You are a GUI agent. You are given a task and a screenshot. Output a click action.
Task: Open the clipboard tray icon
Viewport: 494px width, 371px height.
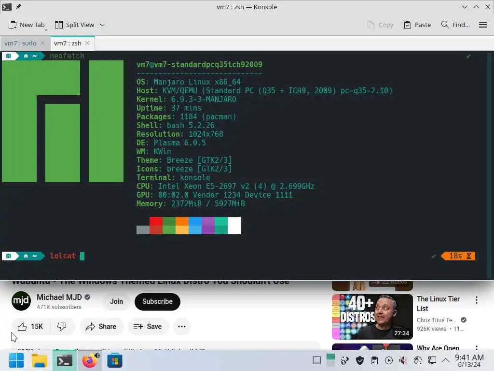374,360
